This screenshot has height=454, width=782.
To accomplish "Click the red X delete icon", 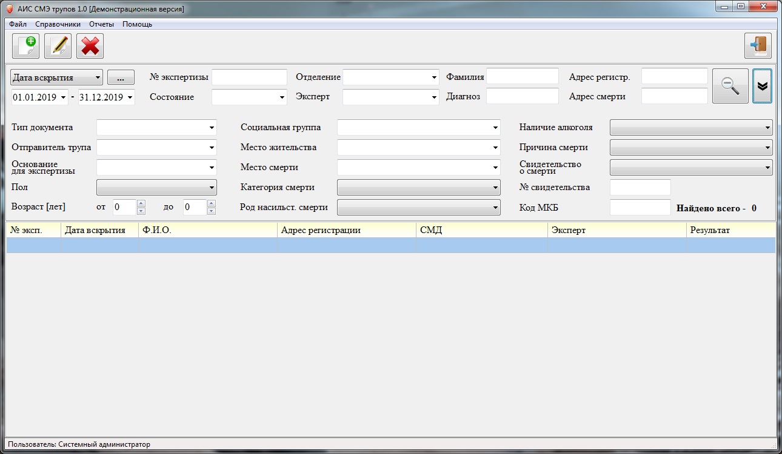I will pyautogui.click(x=90, y=46).
